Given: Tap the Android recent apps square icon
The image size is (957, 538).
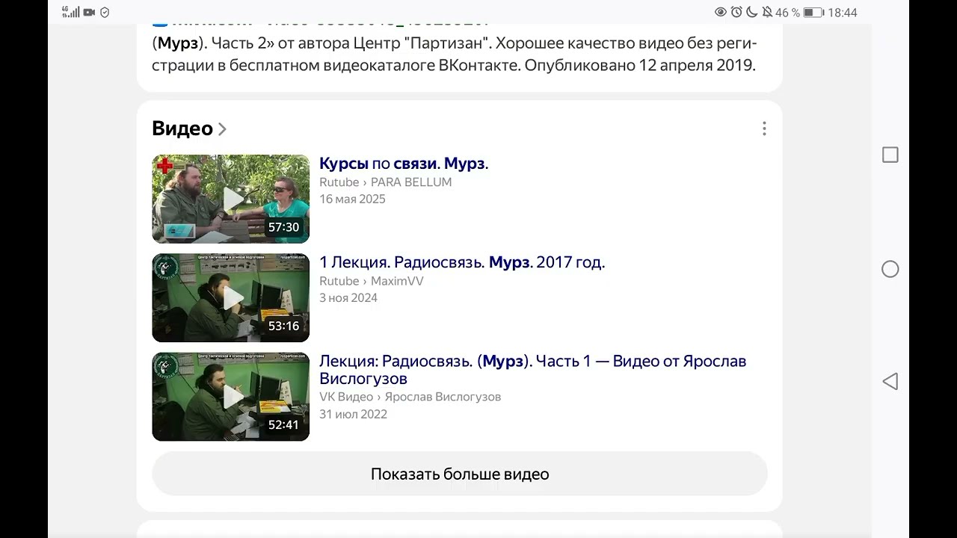Looking at the screenshot, I should [890, 155].
